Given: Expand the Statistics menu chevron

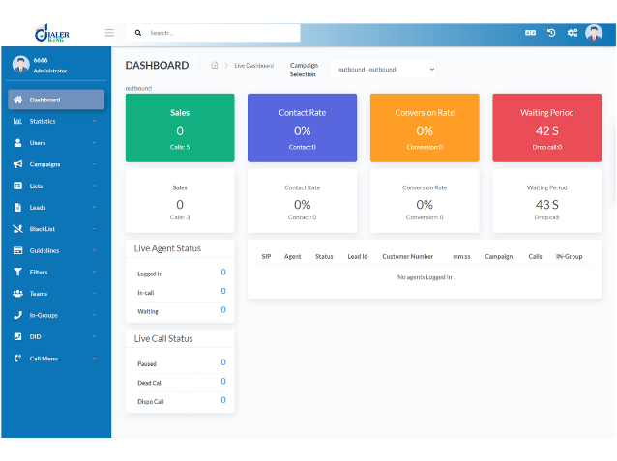Looking at the screenshot, I should click(x=95, y=121).
